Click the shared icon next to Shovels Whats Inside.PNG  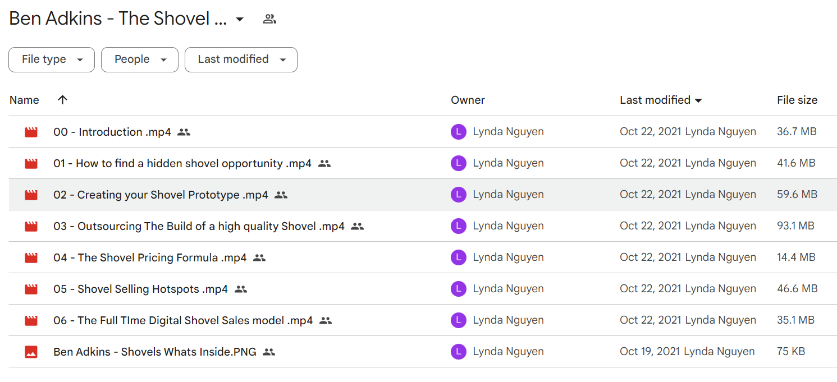click(269, 352)
